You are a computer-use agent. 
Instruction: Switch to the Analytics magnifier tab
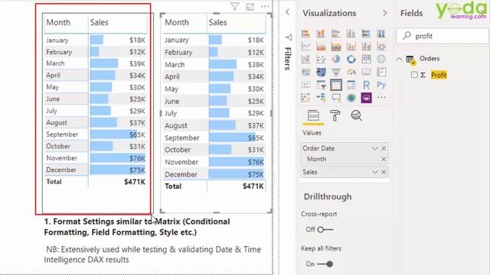click(356, 116)
